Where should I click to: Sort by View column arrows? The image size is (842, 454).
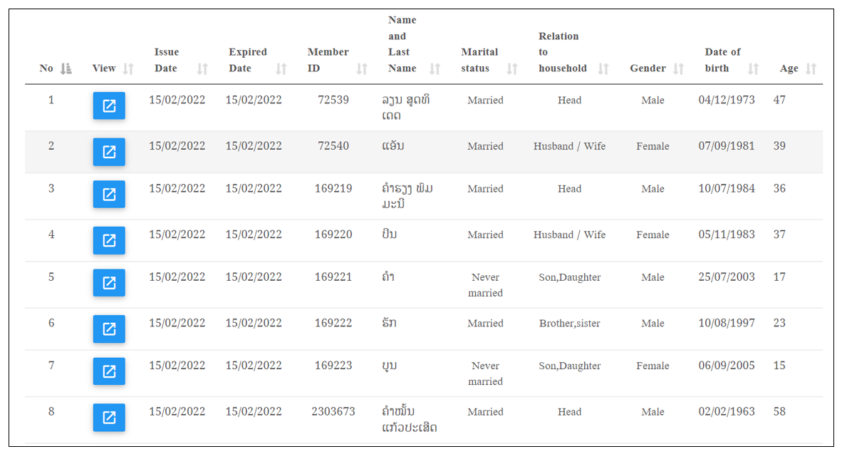click(128, 68)
